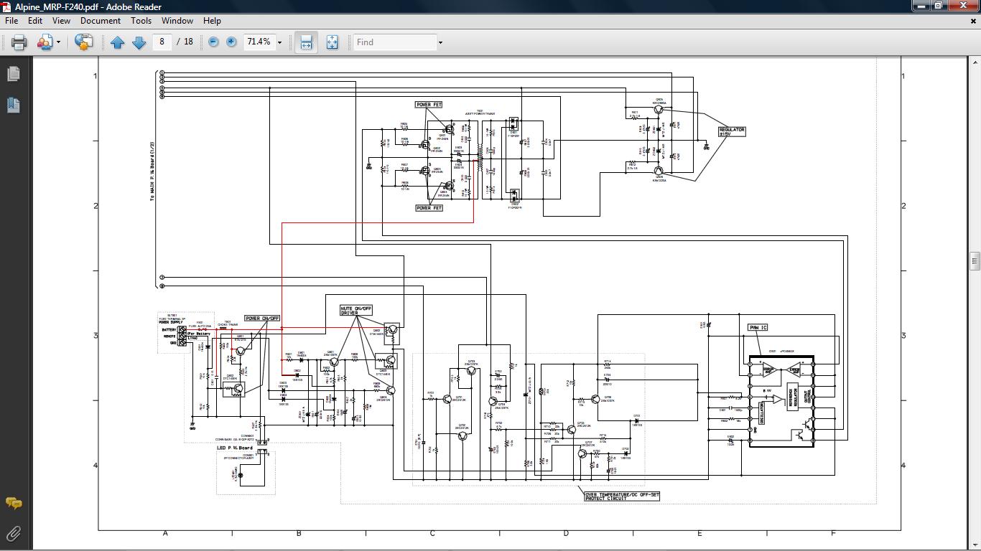Open the Bookmarks panel in sidebar
This screenshot has width=981, height=551.
click(13, 105)
